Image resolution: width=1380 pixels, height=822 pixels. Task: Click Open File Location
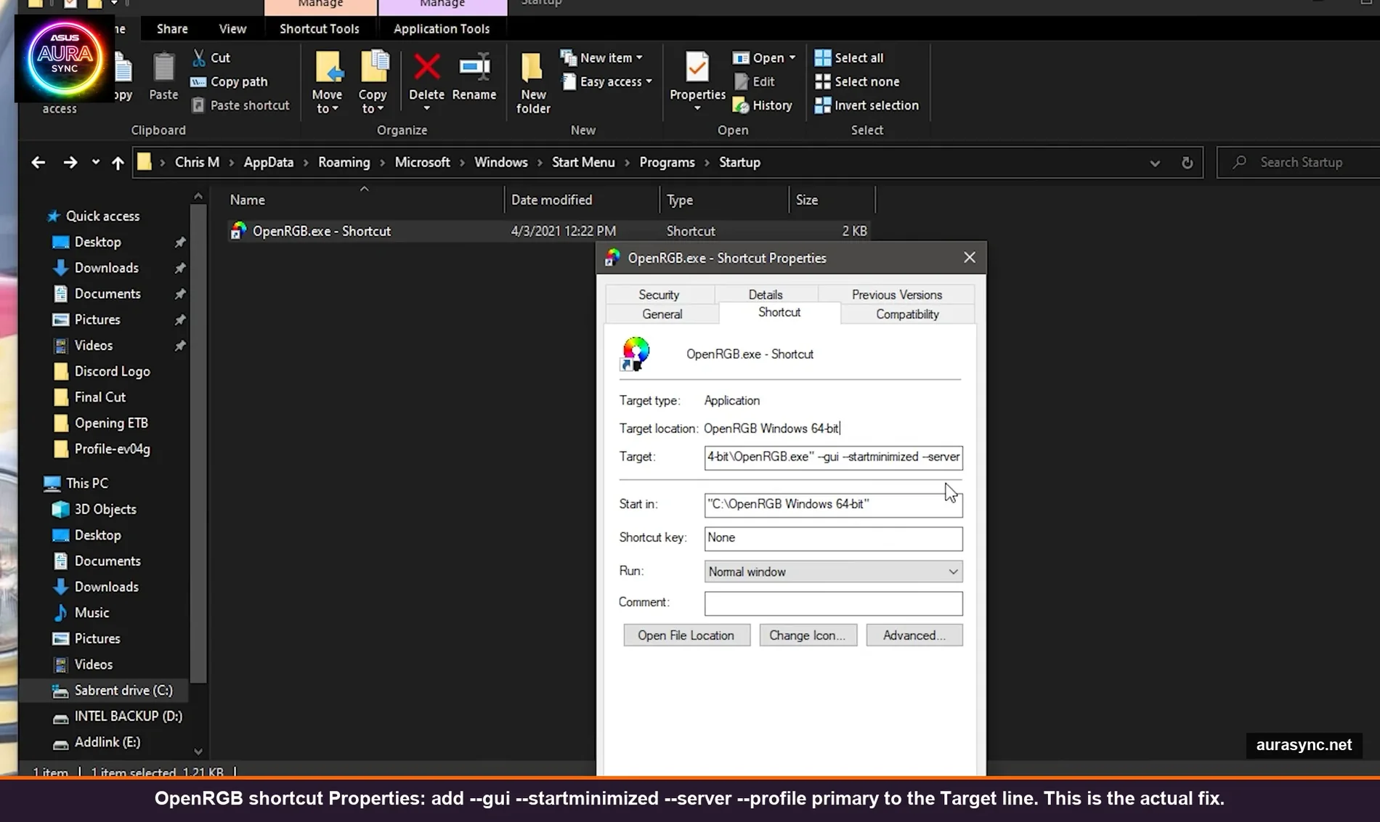pos(686,635)
